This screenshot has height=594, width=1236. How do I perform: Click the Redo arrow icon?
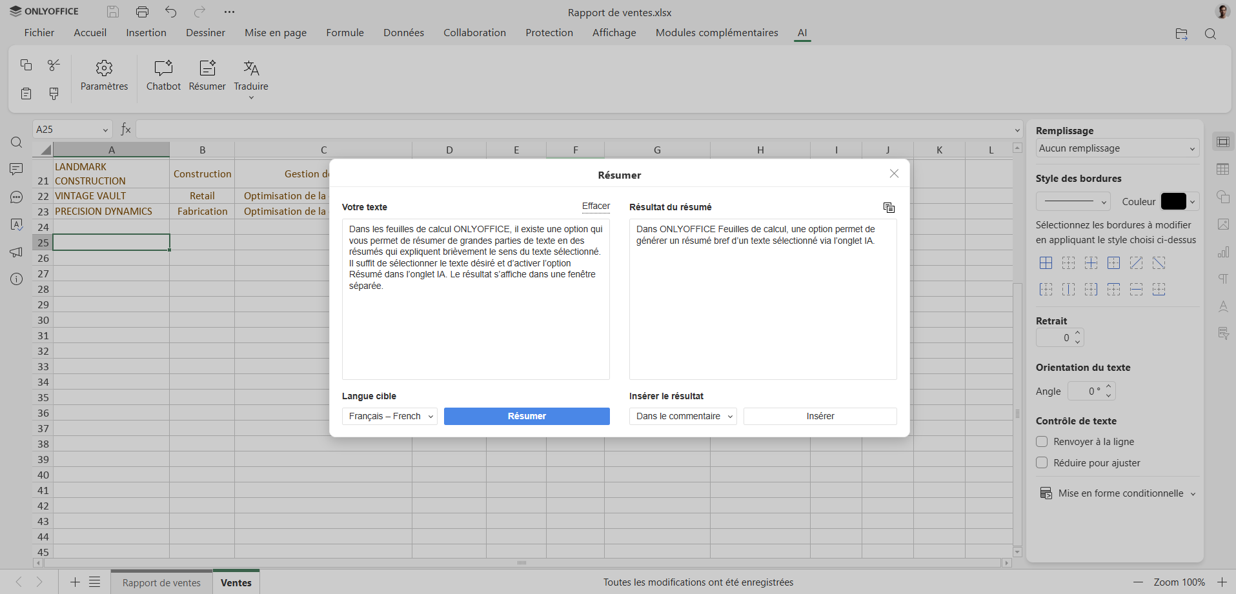click(x=200, y=12)
